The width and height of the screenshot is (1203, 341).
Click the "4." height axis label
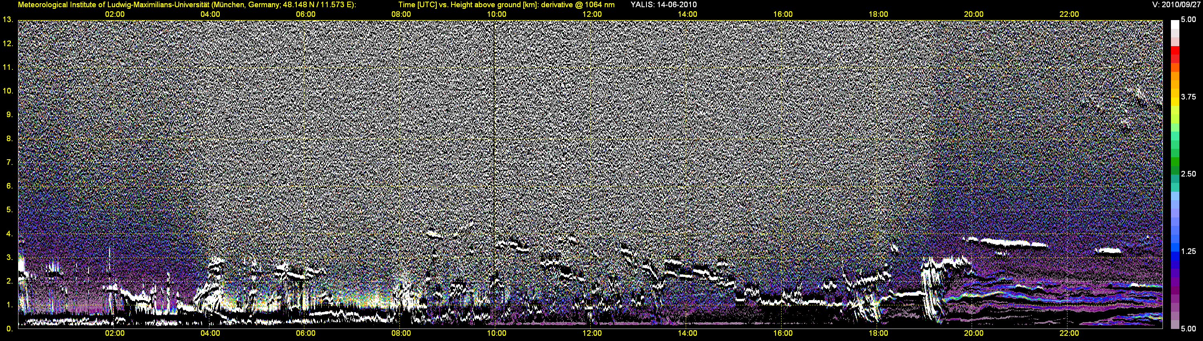coord(9,233)
